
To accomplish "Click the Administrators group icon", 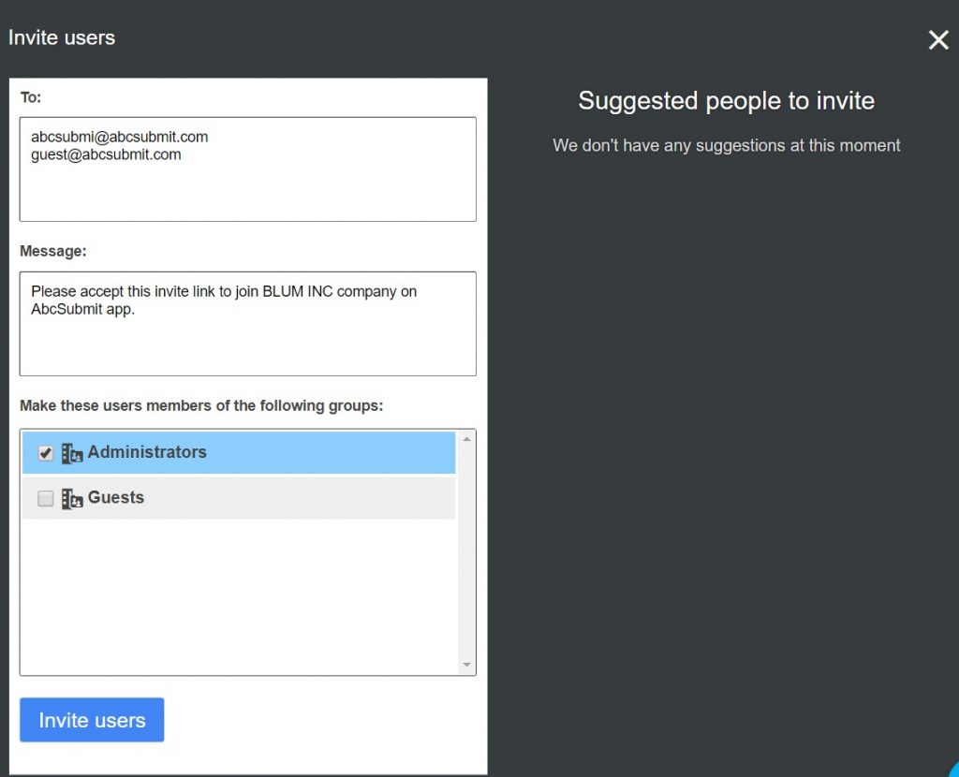I will pos(72,453).
